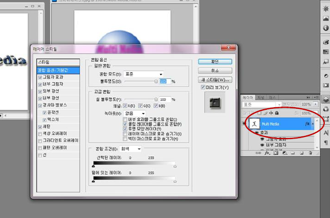Viewport: 330px width, 218px height.
Task: Click the 새 스타일(W)... button
Action: coord(215,79)
